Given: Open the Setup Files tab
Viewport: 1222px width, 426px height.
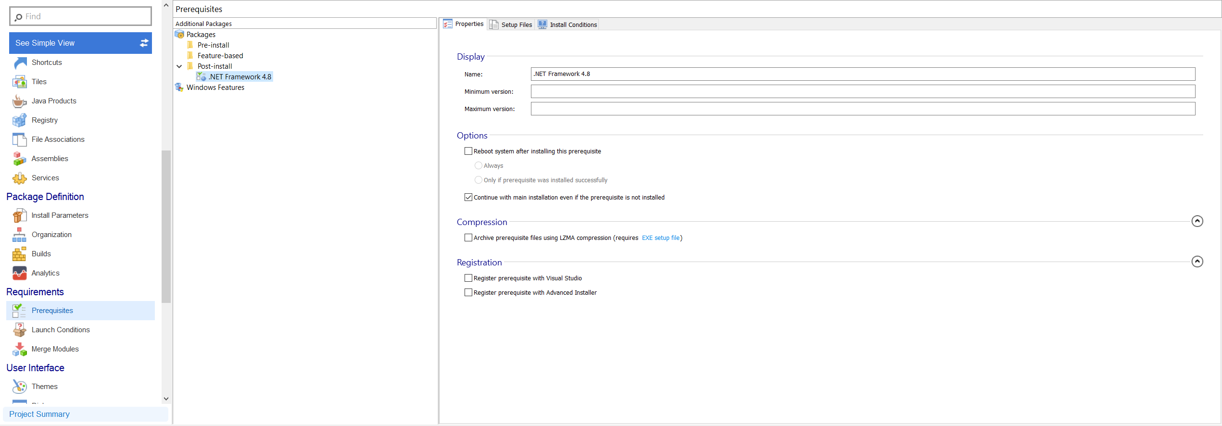Looking at the screenshot, I should (x=511, y=25).
